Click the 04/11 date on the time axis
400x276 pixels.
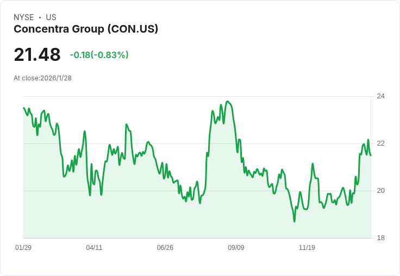tap(94, 248)
